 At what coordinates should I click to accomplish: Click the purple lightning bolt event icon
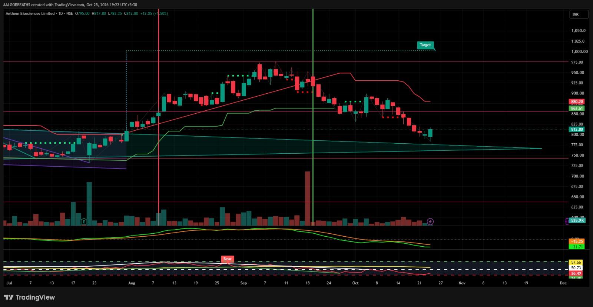click(430, 221)
